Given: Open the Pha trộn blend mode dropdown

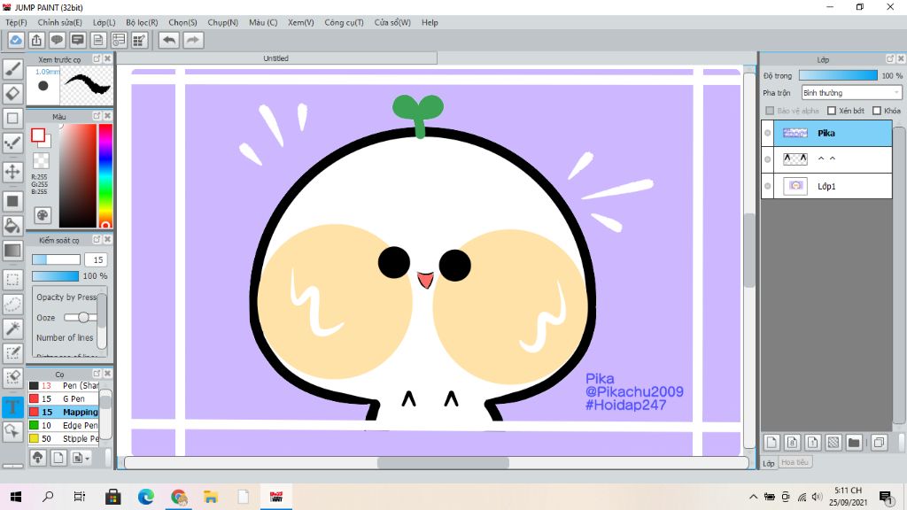Looking at the screenshot, I should click(x=851, y=93).
